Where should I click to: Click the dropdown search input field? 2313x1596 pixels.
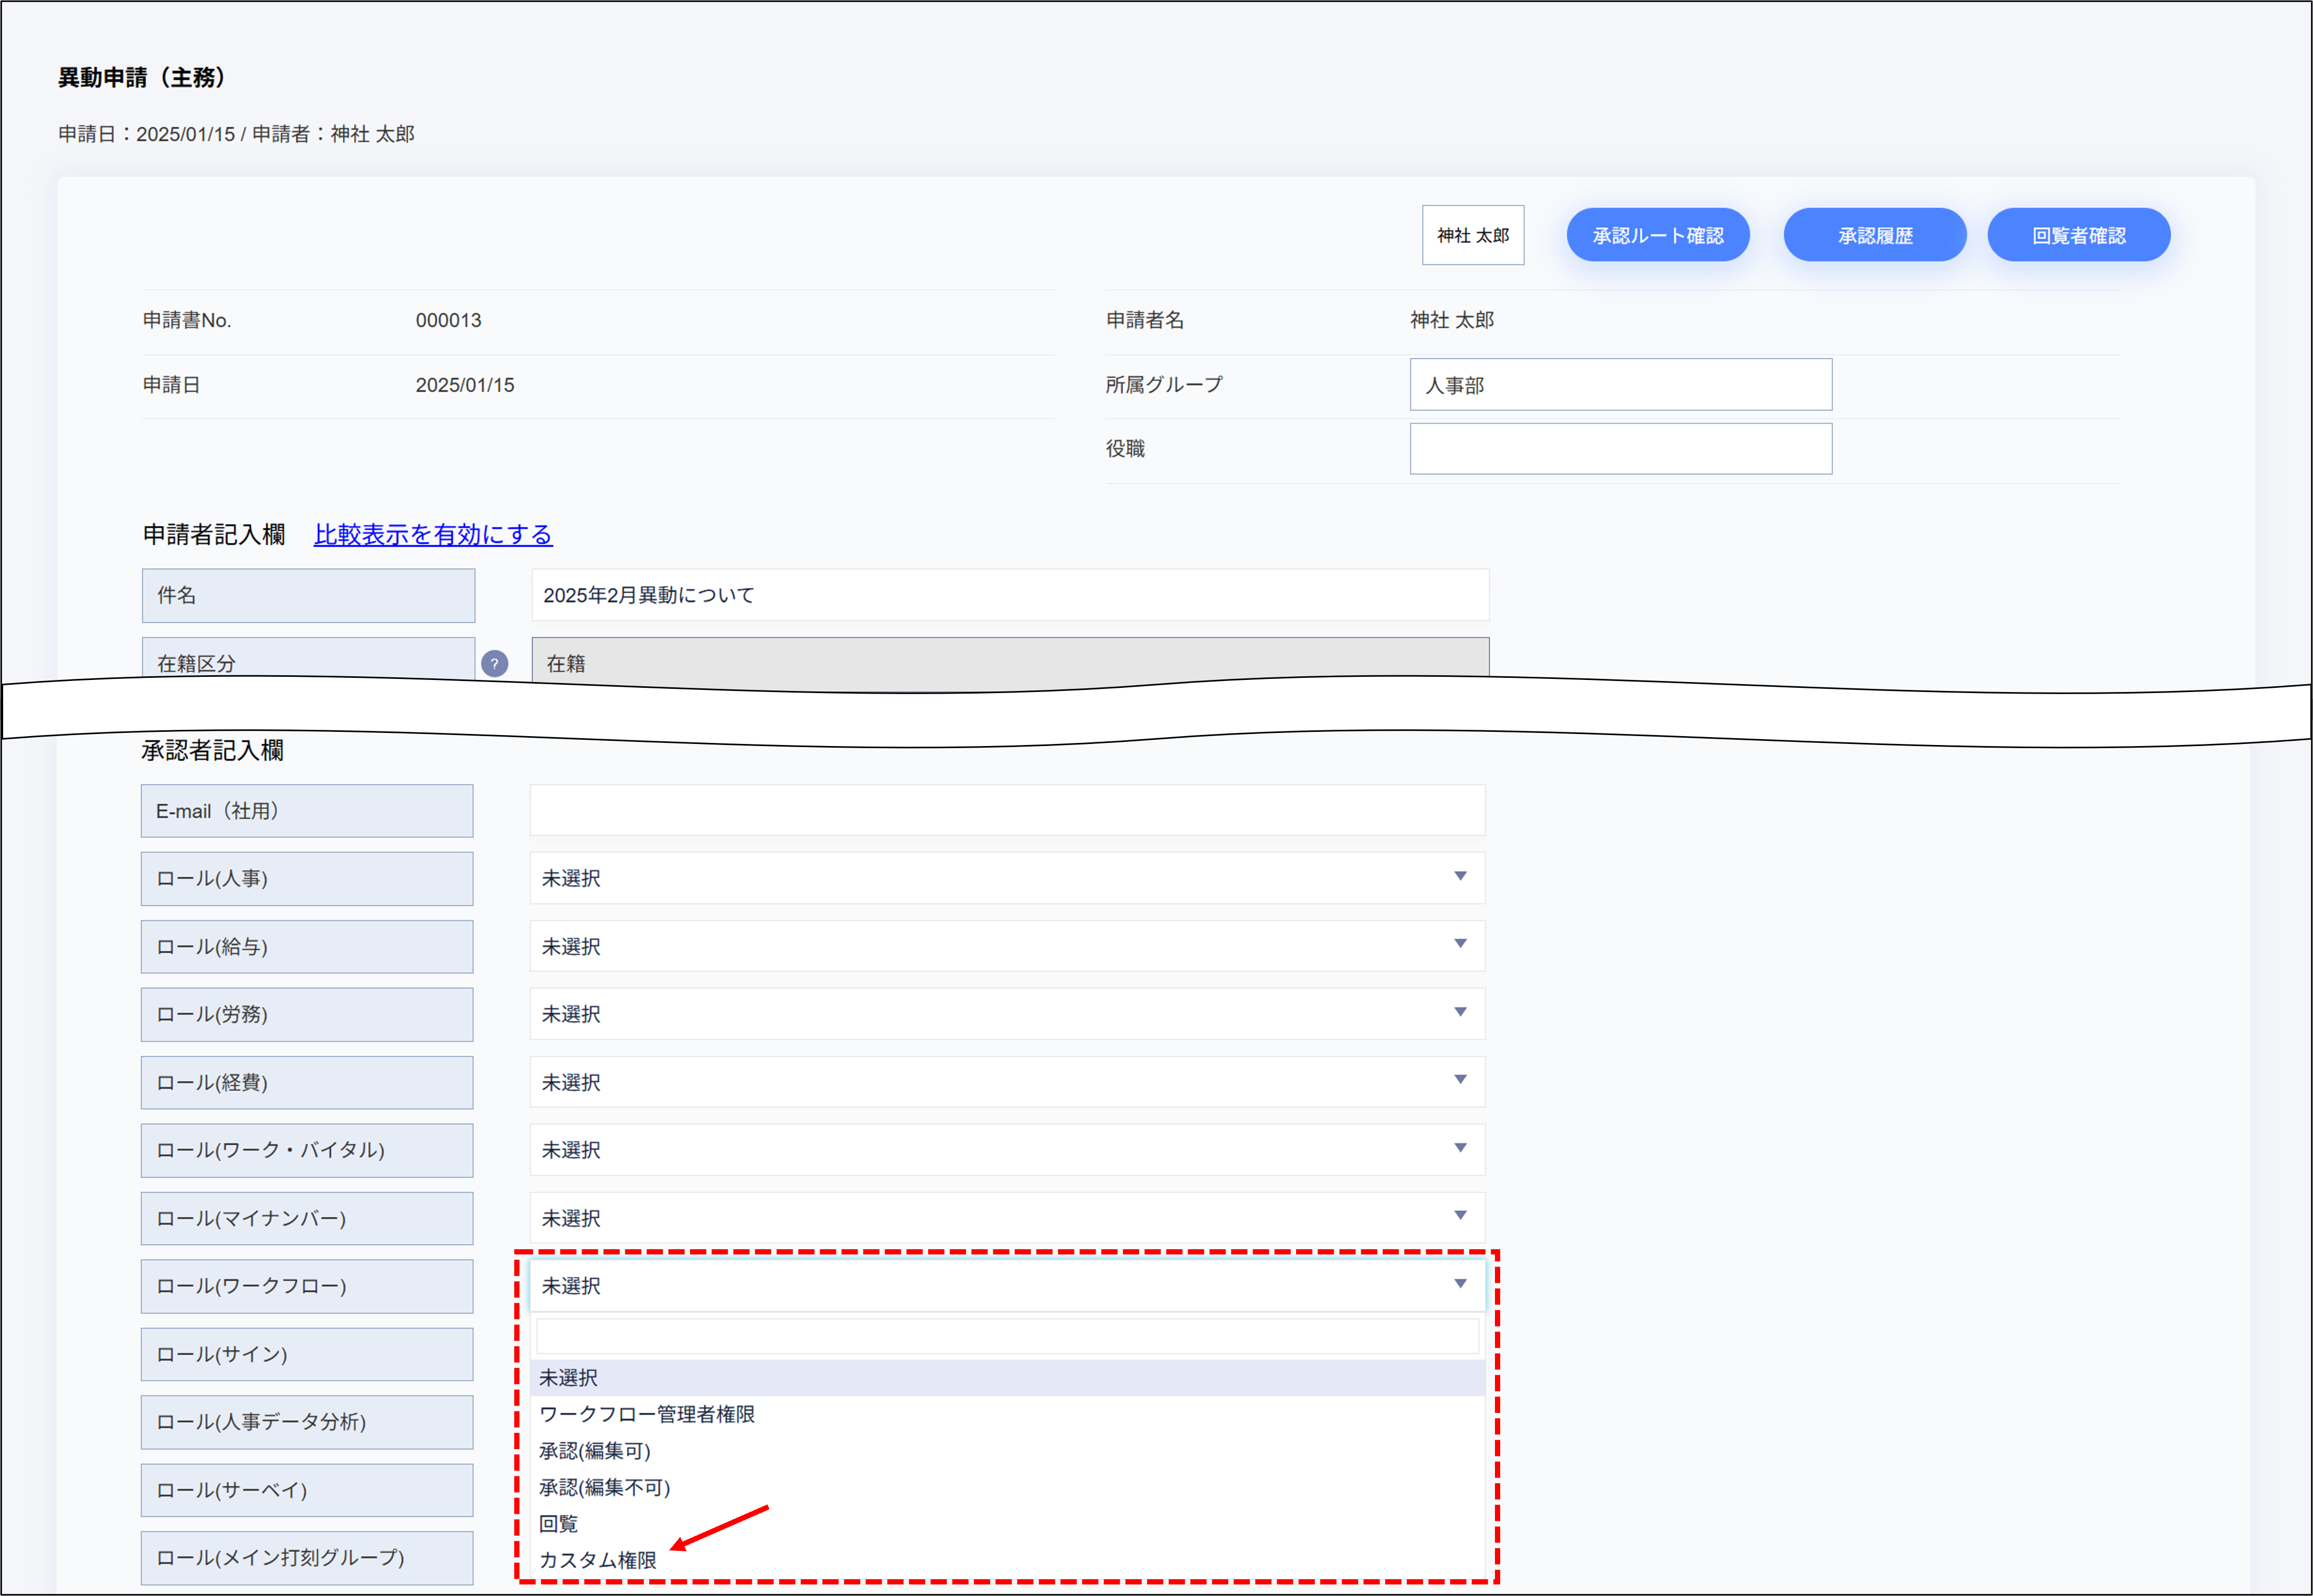point(1006,1336)
